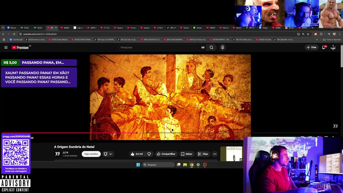Click the Clipe button
The width and height of the screenshot is (343, 193).
[x=203, y=154]
